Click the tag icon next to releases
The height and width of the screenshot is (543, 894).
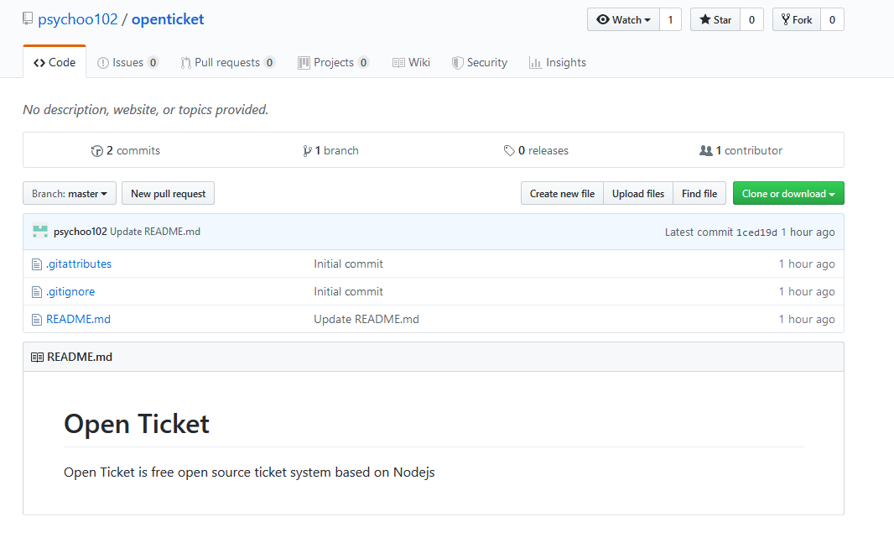(509, 151)
